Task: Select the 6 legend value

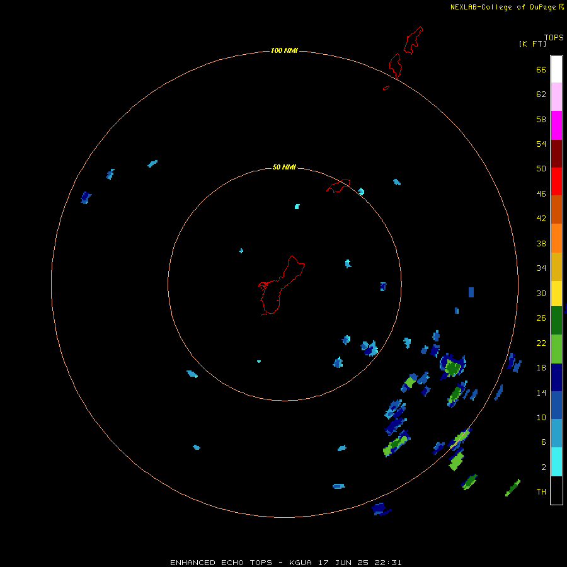Action: point(544,442)
